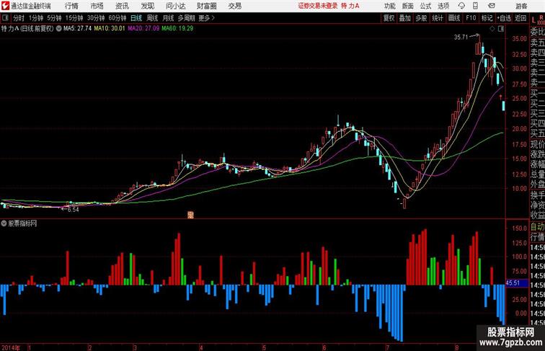The width and height of the screenshot is (545, 351).
Task: Open the 公式 menu
Action: [x=425, y=6]
